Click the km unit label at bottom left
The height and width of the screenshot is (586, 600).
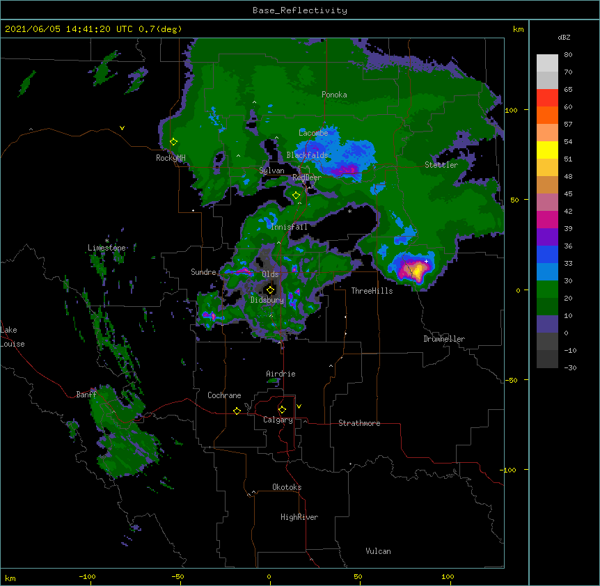tap(10, 578)
